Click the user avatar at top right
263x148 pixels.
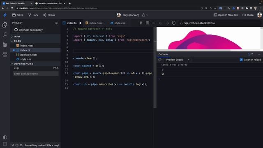pyautogui.click(x=259, y=15)
